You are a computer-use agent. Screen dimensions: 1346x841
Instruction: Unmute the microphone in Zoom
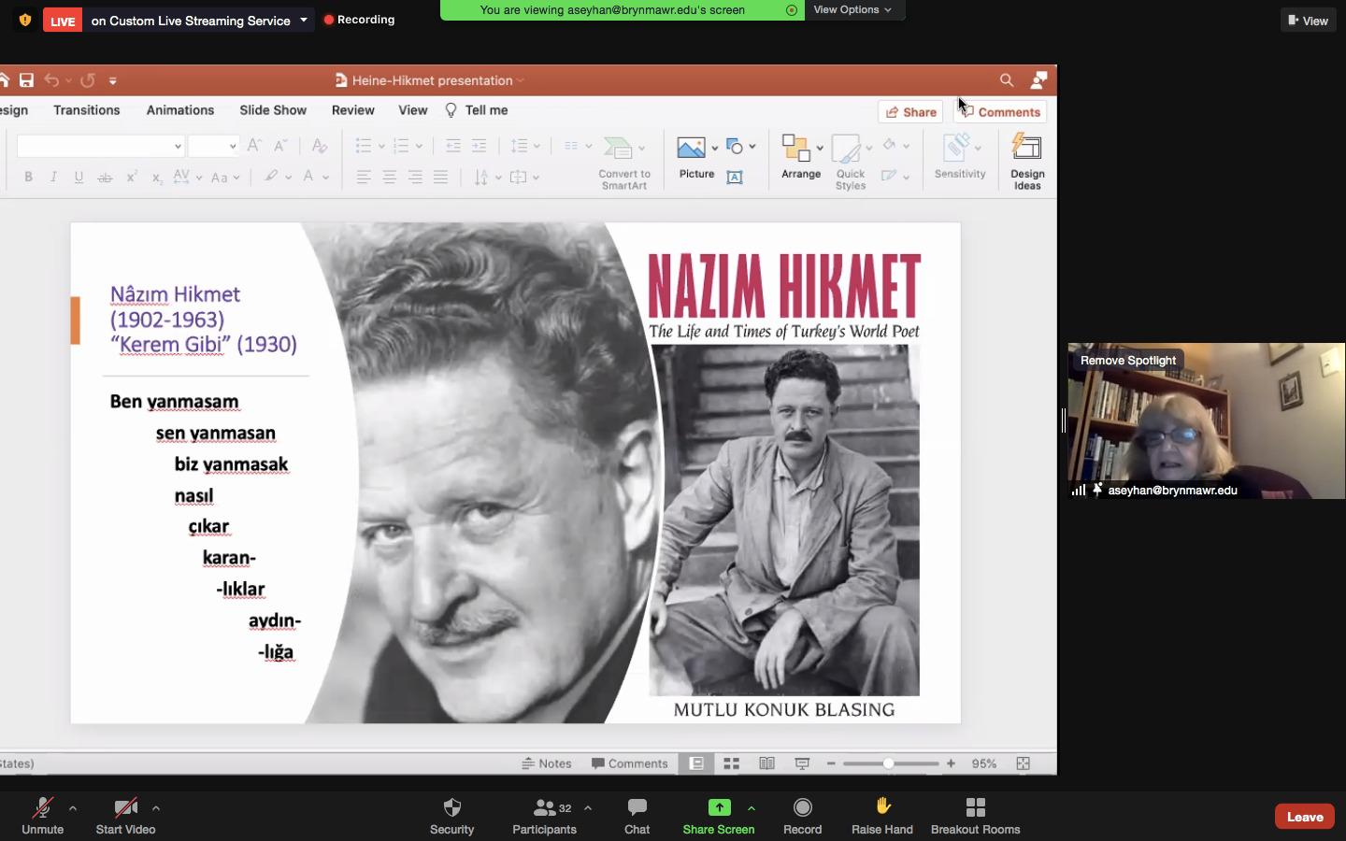pos(42,816)
